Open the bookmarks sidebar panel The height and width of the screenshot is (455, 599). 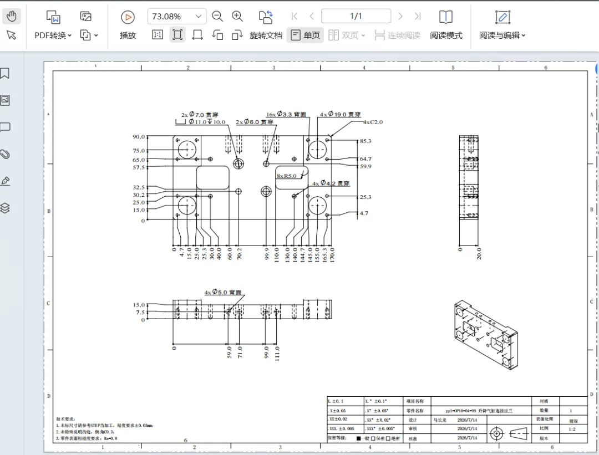[x=5, y=73]
